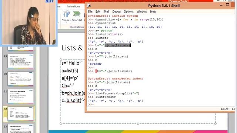Click the b="".join(liststr) line

(108, 57)
